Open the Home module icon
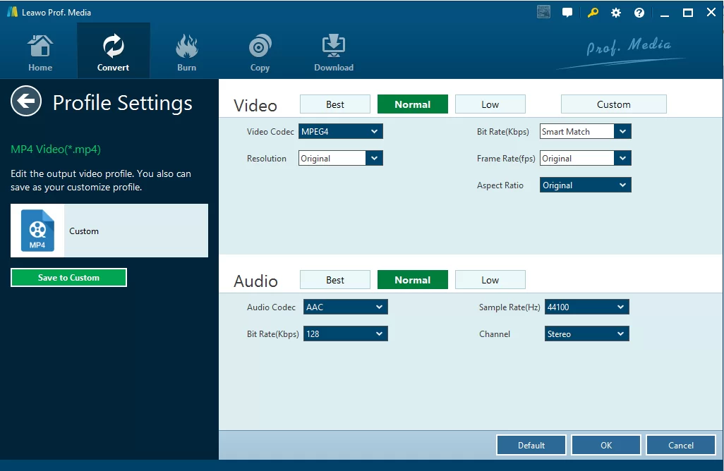 (x=40, y=46)
